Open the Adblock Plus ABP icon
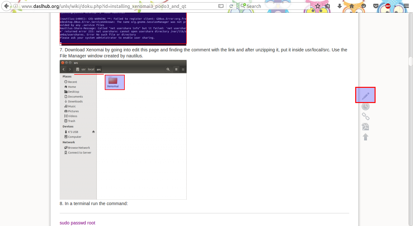The width and height of the screenshot is (413, 226). tap(388, 6)
